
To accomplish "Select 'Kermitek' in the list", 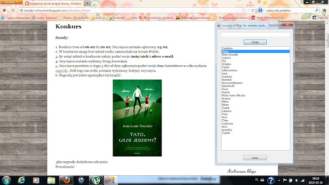I will point(227,80).
